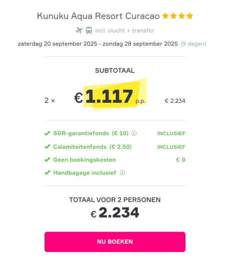
Task: Click the Calamiteitenfonds (€ 2,50) label
Action: [92, 147]
